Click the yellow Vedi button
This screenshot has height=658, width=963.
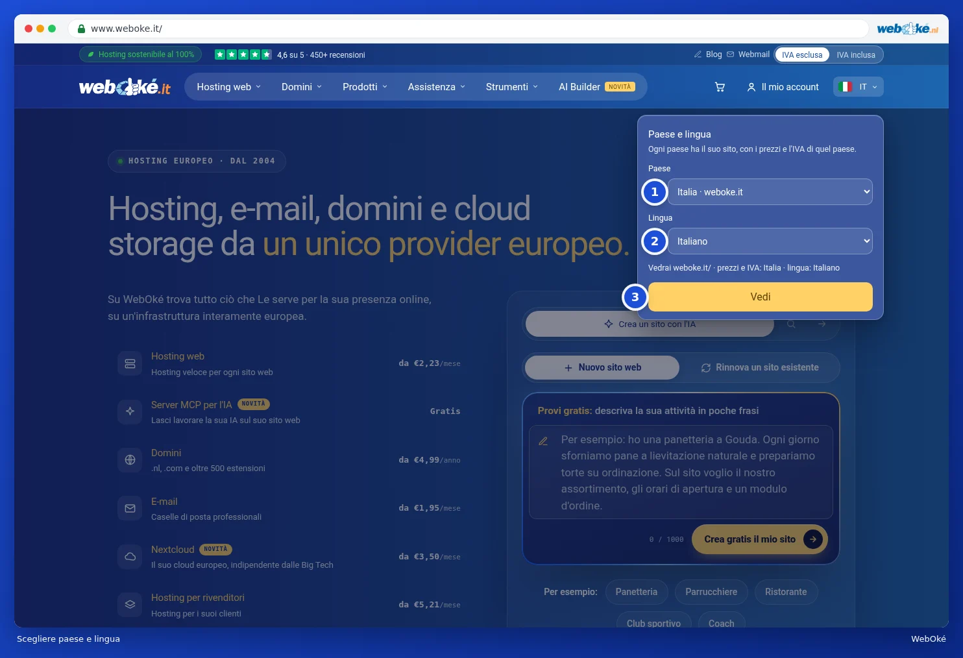[761, 297]
